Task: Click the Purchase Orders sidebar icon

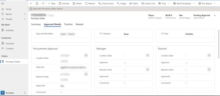Action: [x=3, y=62]
